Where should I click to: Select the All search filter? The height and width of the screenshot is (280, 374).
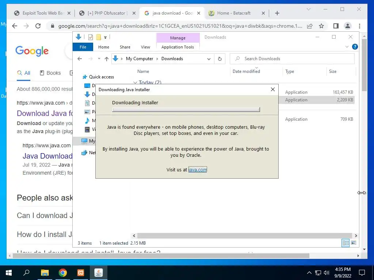(x=24, y=73)
